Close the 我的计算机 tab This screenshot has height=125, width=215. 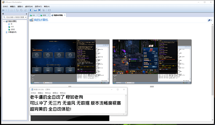65,15
